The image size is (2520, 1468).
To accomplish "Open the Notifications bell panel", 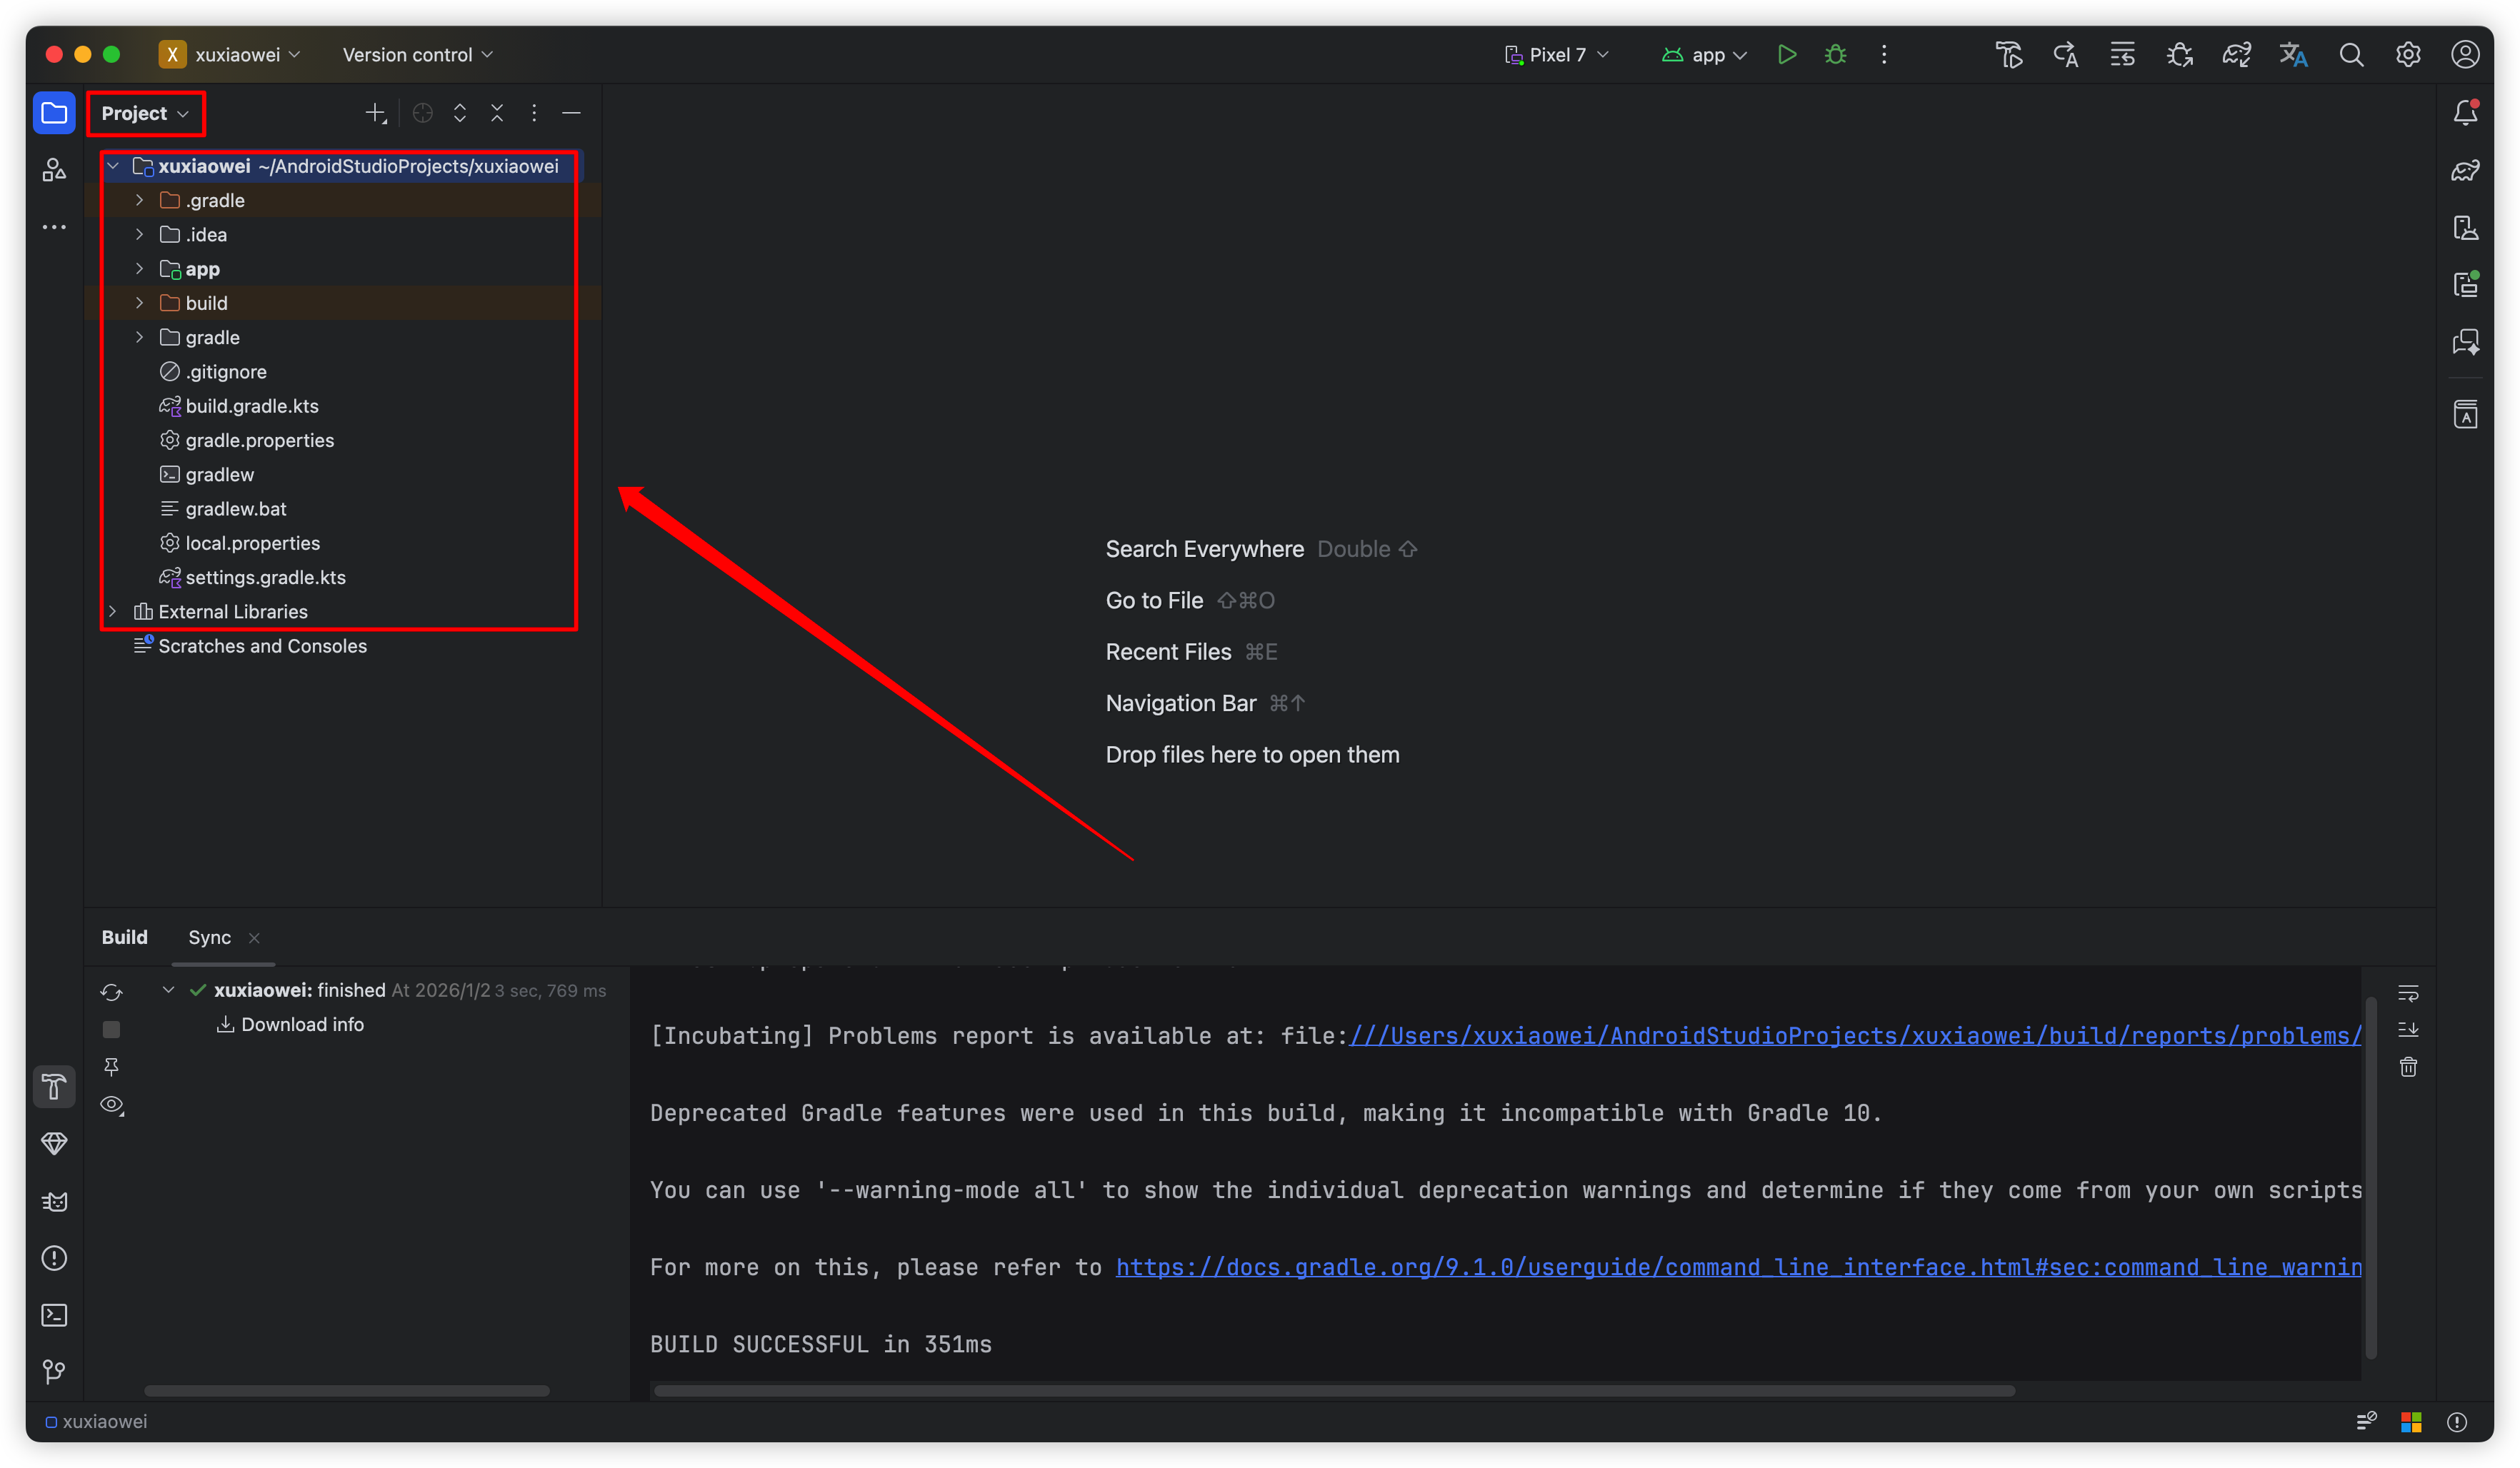I will pos(2465,113).
